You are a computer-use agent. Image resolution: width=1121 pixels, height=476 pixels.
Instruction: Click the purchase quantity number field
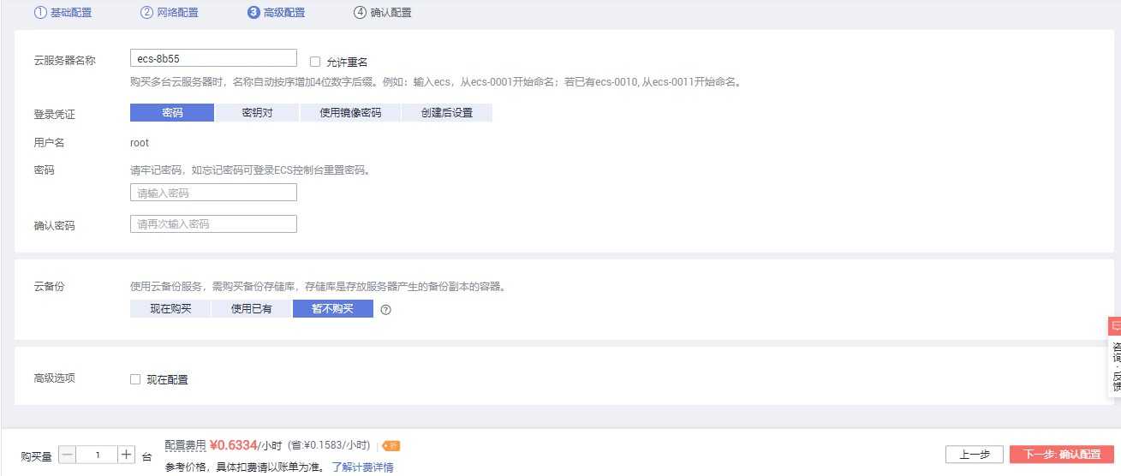pos(97,455)
